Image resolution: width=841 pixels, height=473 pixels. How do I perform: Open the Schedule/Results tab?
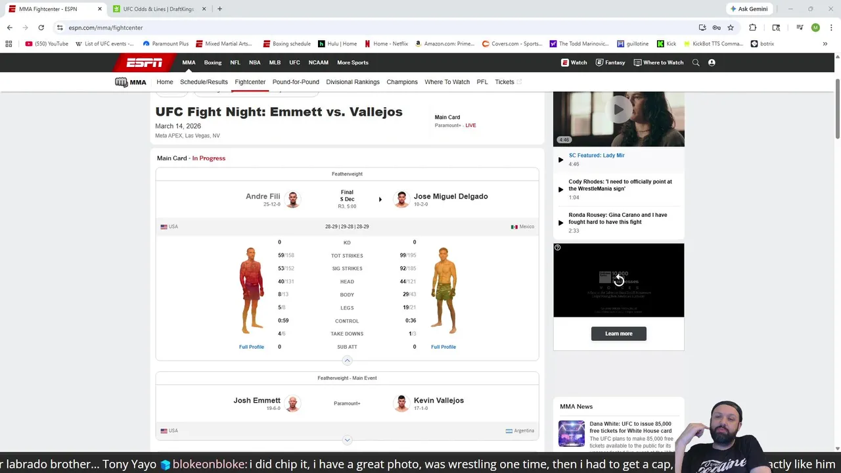click(204, 82)
